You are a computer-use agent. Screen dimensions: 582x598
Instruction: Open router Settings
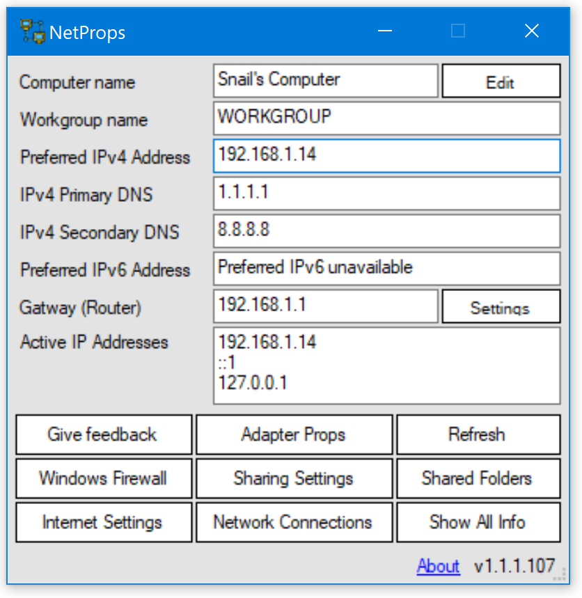click(501, 306)
